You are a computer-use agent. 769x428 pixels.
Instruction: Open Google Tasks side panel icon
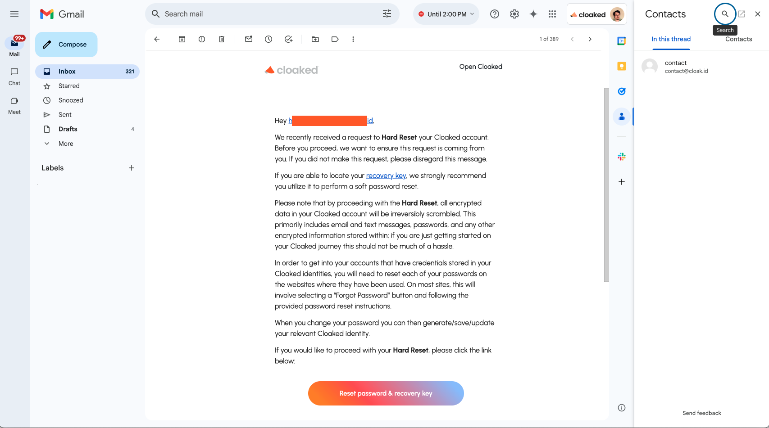622,91
